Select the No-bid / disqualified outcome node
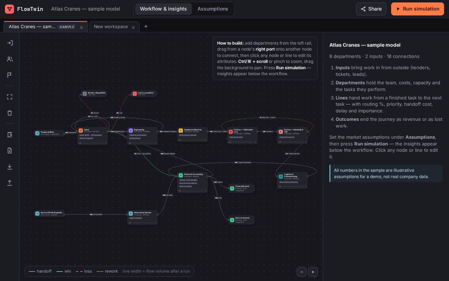 click(94, 94)
